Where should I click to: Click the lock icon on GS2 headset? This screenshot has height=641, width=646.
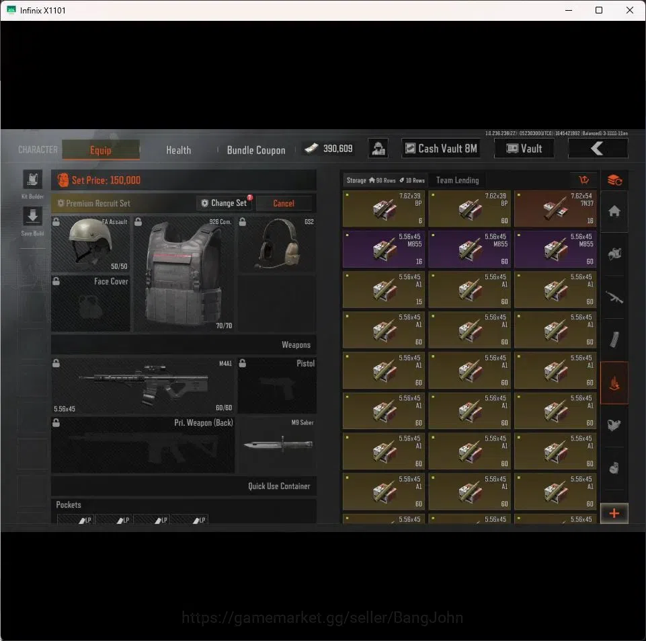tap(243, 222)
